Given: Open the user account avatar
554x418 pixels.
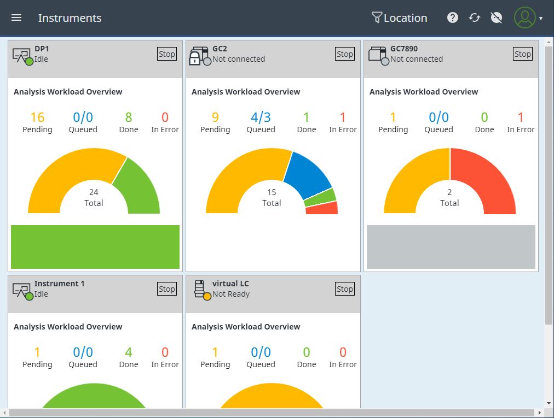Looking at the screenshot, I should 524,17.
